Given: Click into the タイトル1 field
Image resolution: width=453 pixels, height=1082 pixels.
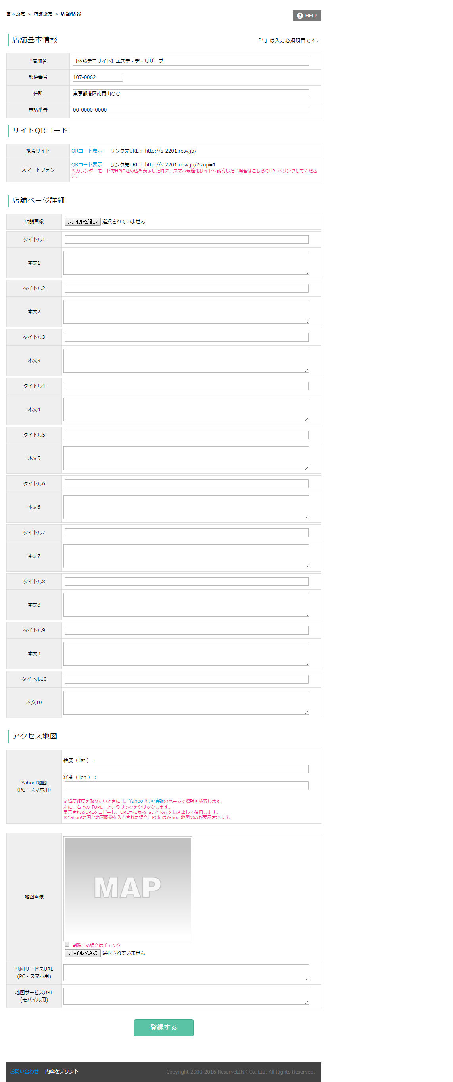Looking at the screenshot, I should [x=186, y=240].
